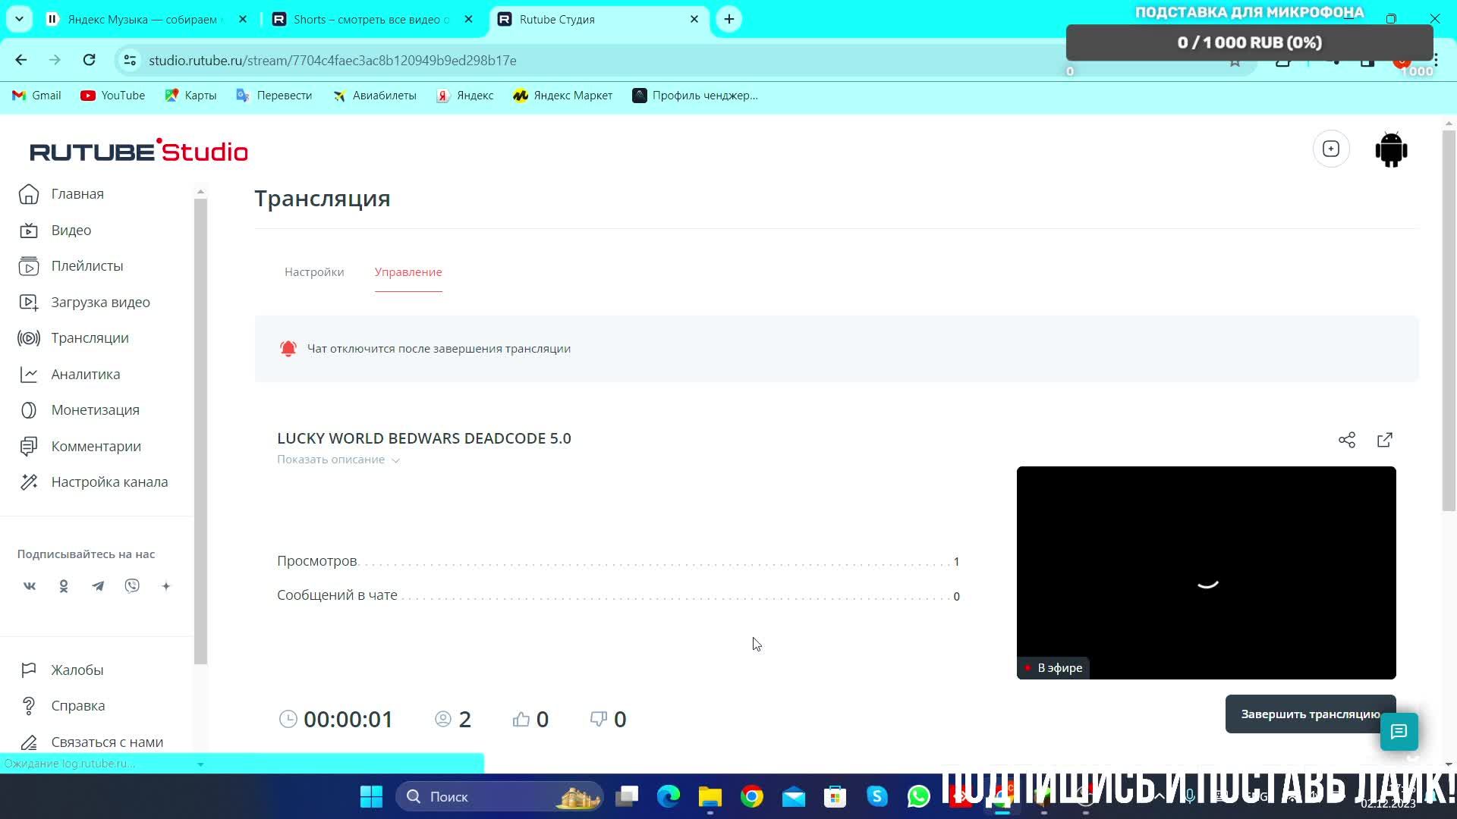Open the browser tab search dropdown
This screenshot has height=819, width=1457.
point(19,19)
